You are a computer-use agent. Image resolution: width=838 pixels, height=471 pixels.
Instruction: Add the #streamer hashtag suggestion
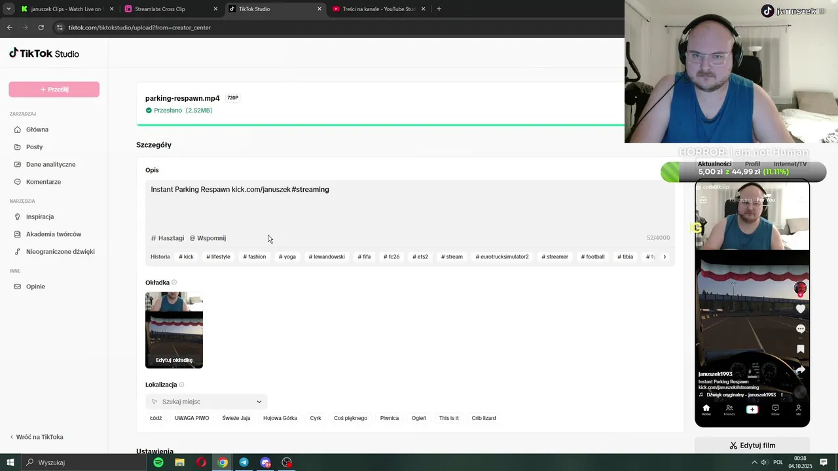555,257
